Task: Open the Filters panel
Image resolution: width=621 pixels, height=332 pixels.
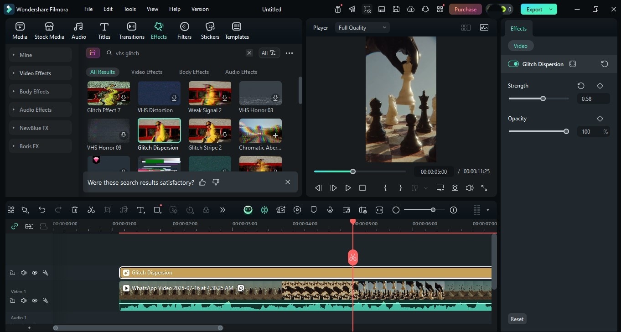Action: 184,31
